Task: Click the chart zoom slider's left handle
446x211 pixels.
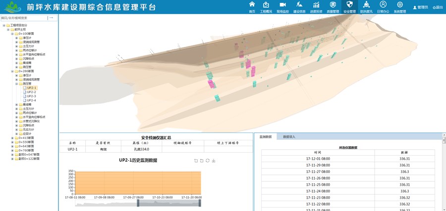Action: tap(138, 203)
